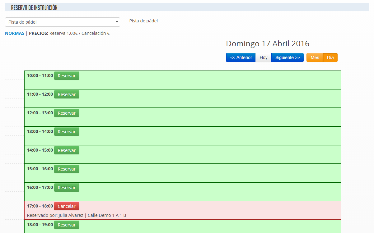Viewport: 374px width, 233px height.
Task: Switch to Mes month view
Action: (x=315, y=57)
